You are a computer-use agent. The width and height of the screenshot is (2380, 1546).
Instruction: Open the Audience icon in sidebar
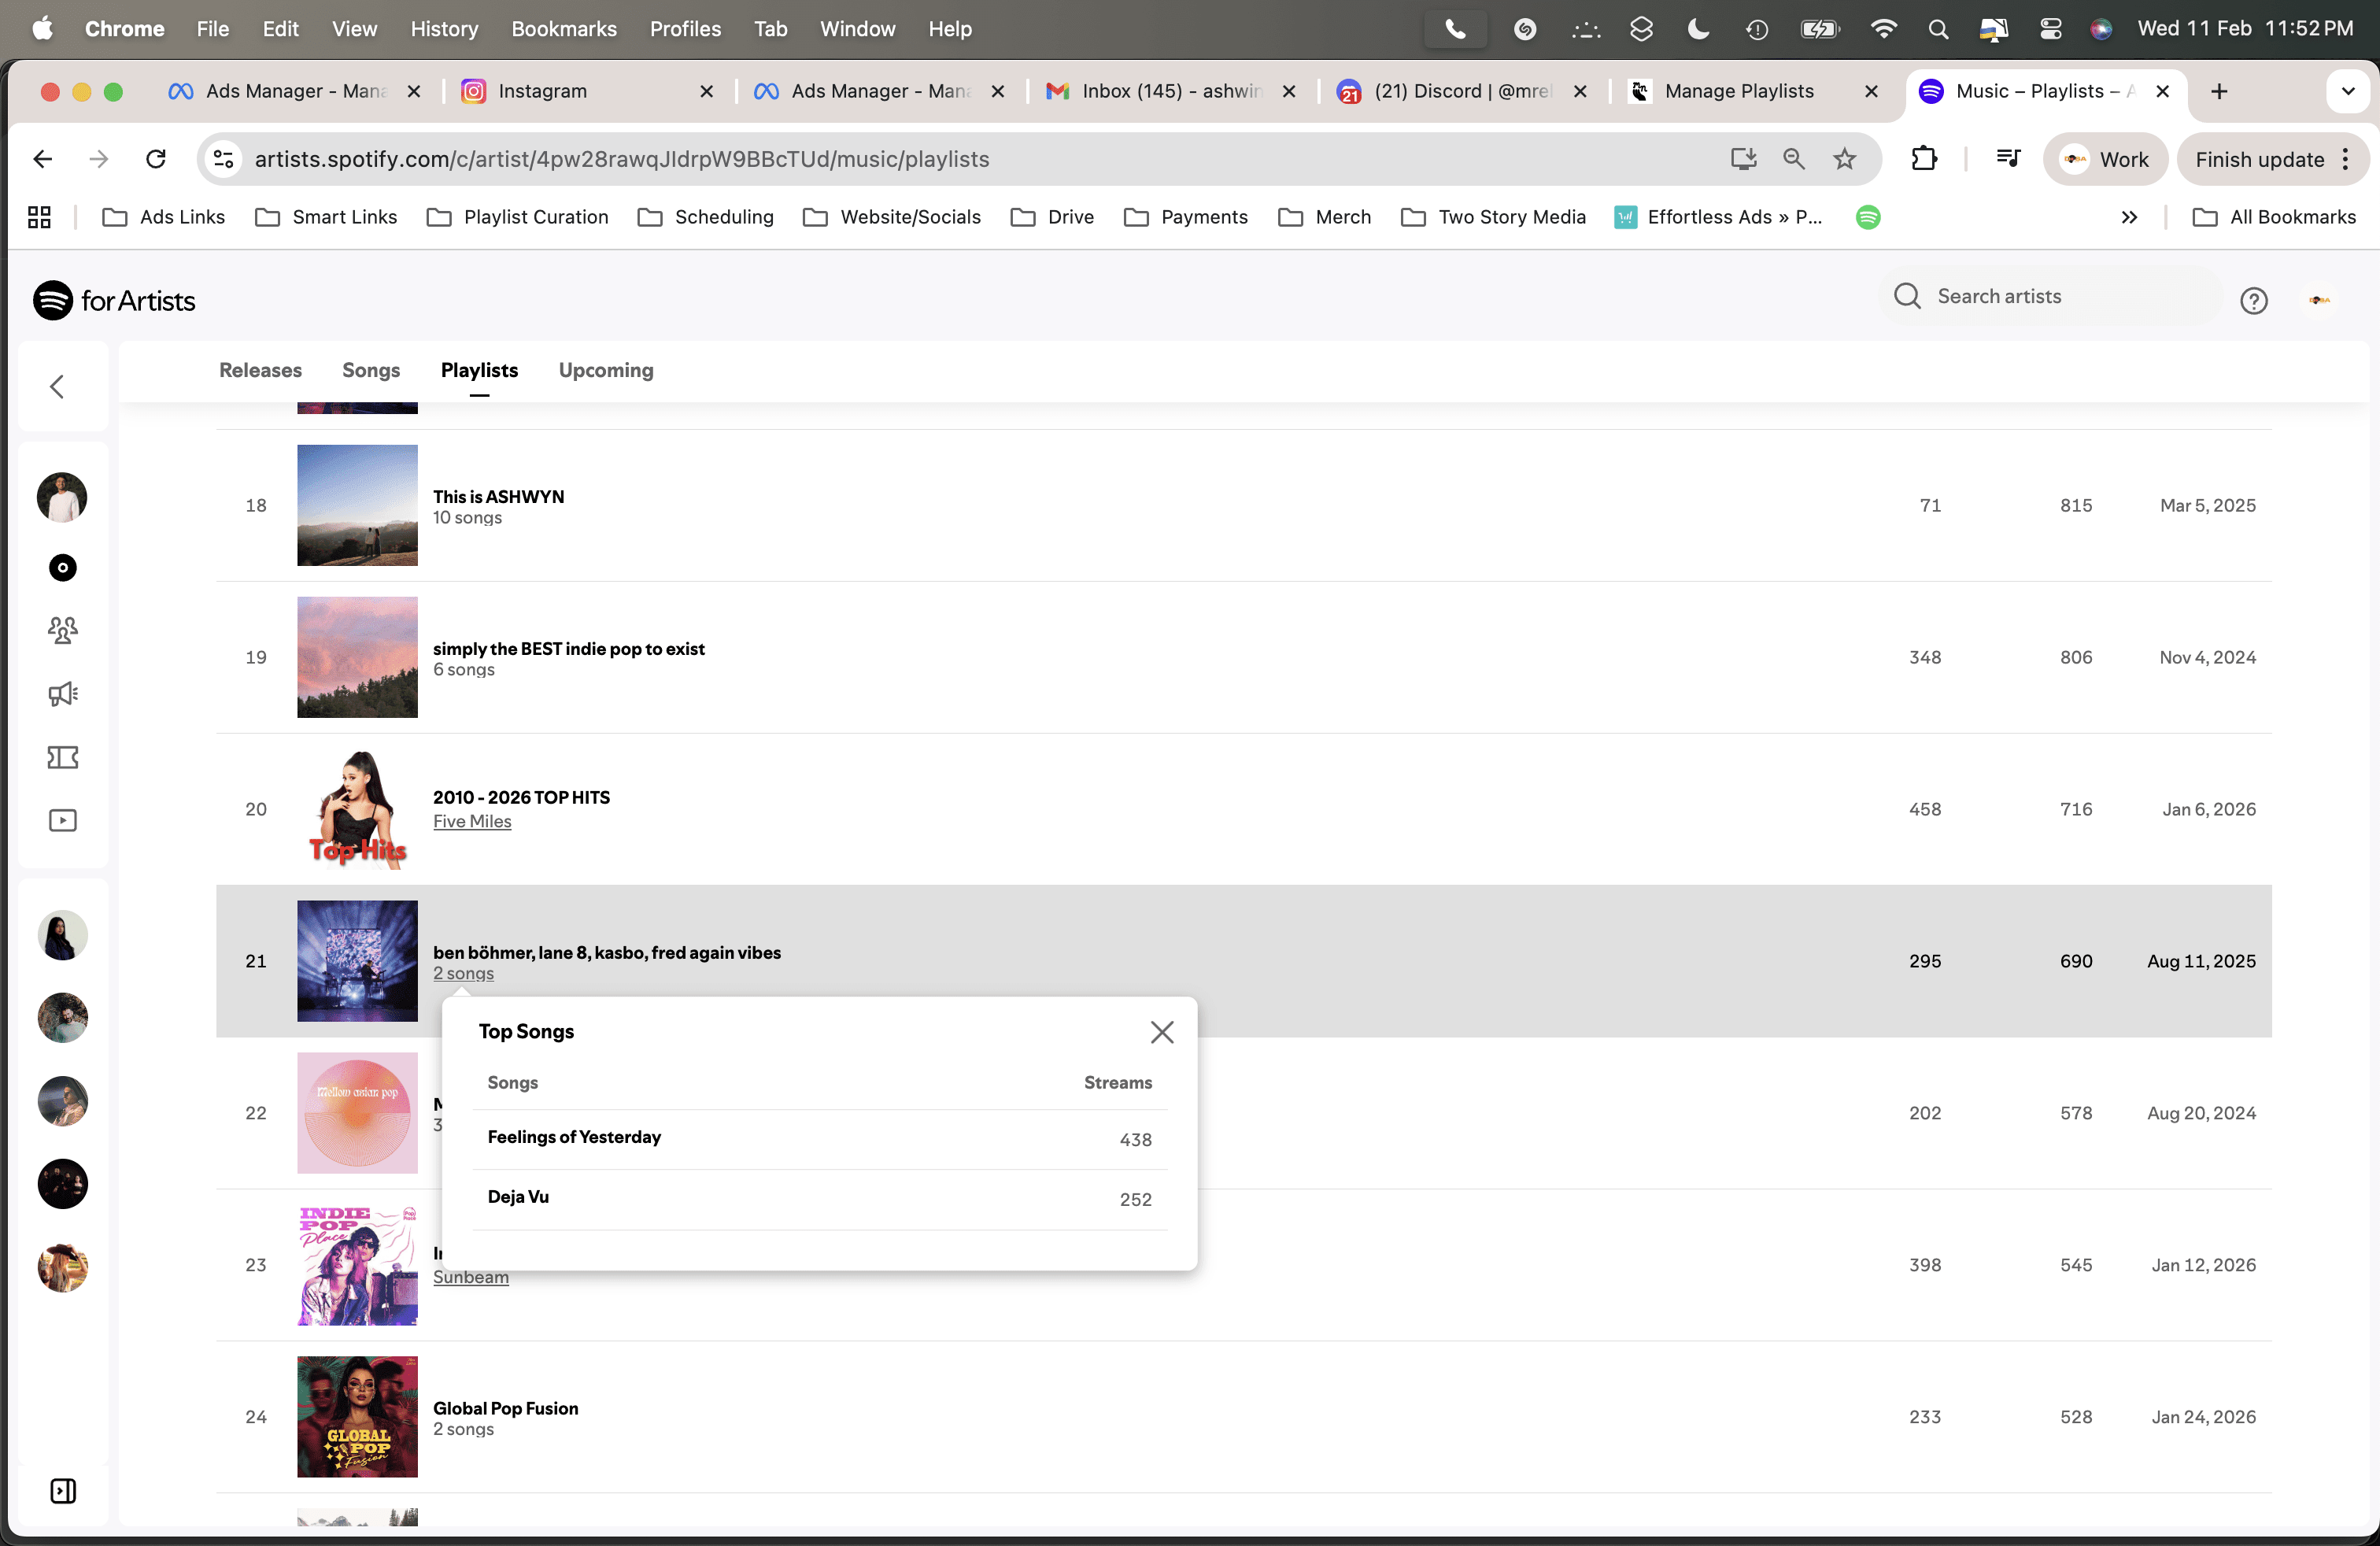click(62, 630)
